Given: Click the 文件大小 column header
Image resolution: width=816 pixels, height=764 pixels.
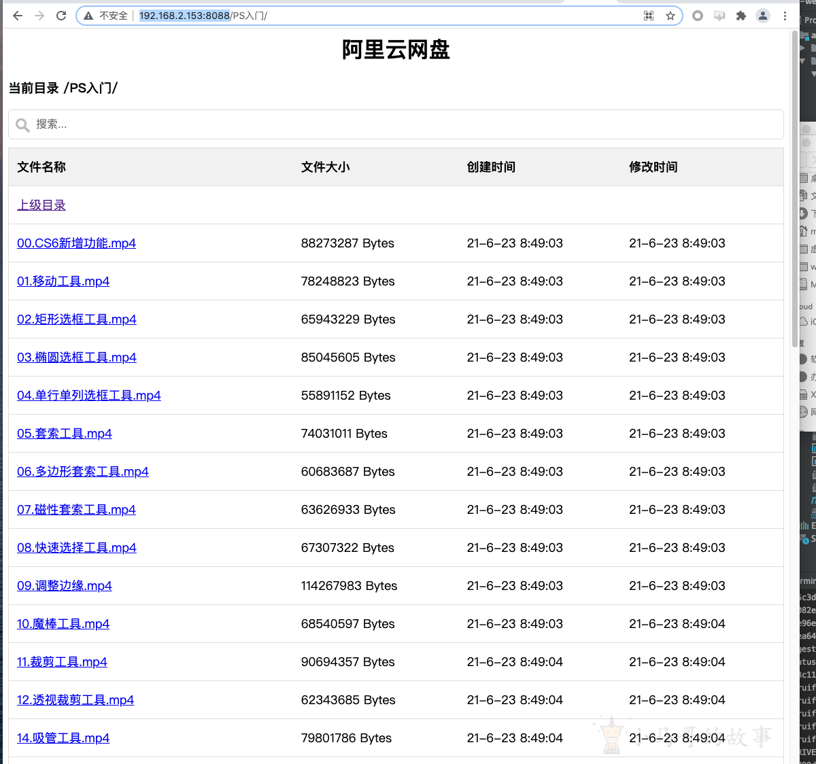Looking at the screenshot, I should pos(326,167).
